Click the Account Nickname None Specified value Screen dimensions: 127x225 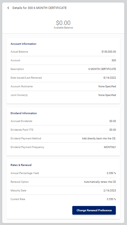pos(107,86)
